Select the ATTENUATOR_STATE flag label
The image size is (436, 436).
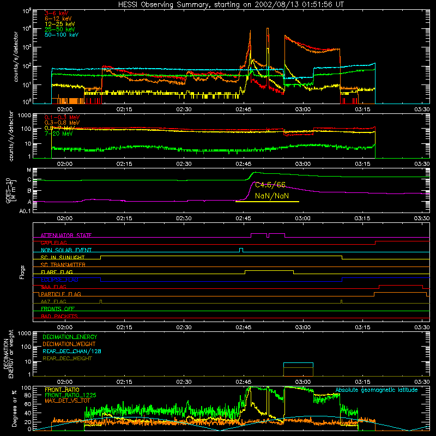pos(66,235)
